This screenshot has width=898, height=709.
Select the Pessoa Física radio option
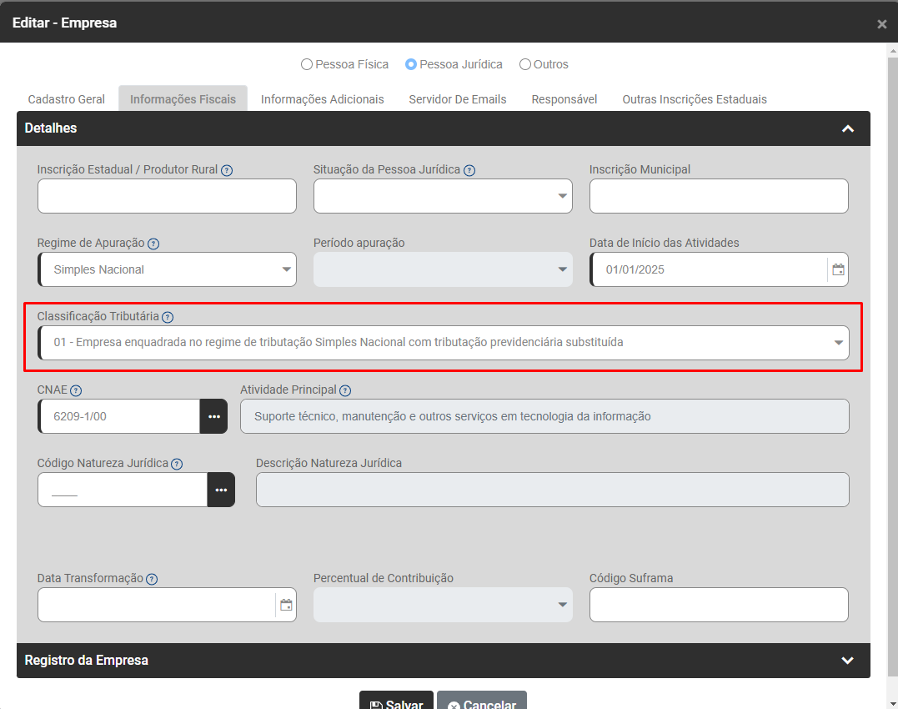(x=307, y=64)
